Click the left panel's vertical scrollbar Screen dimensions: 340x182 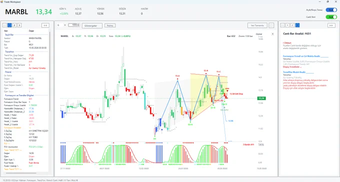[x=49, y=71]
